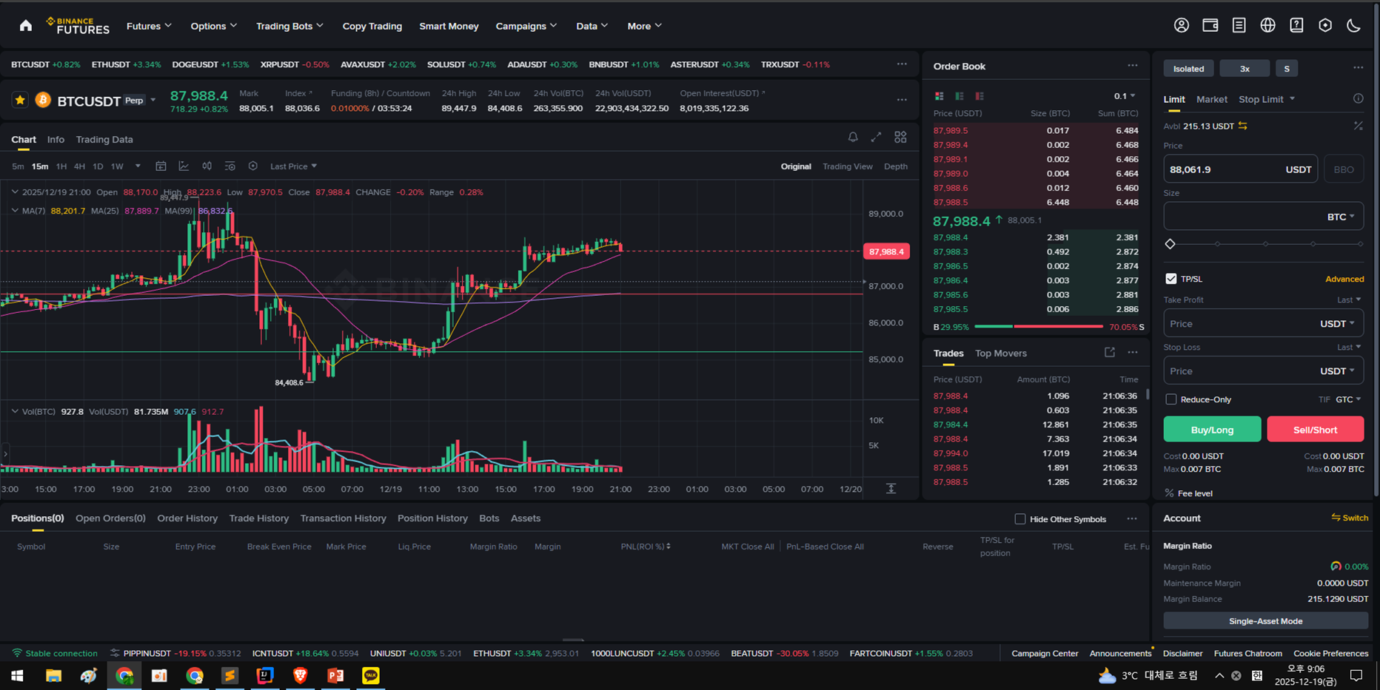Open the orders list icon in header
Image resolution: width=1380 pixels, height=690 pixels.
pyautogui.click(x=1239, y=26)
